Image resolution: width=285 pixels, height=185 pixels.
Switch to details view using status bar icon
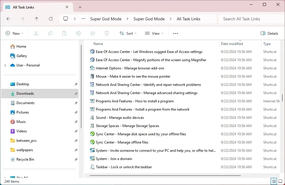(274, 181)
